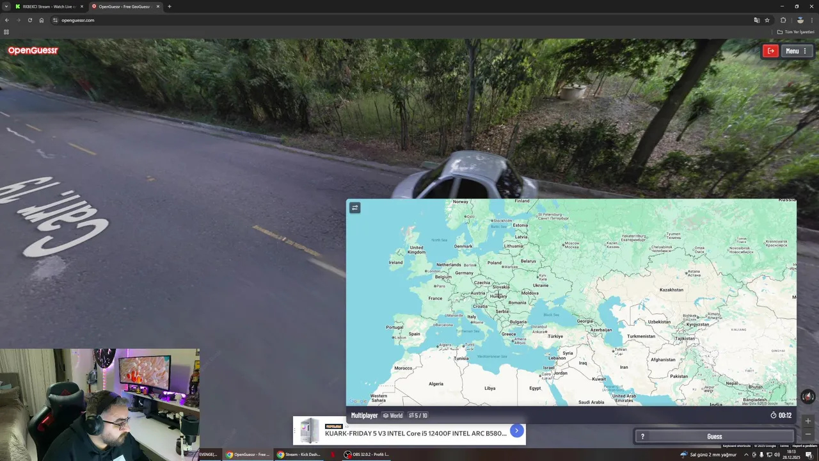Click the 5 / 10 round counter

coord(418,416)
